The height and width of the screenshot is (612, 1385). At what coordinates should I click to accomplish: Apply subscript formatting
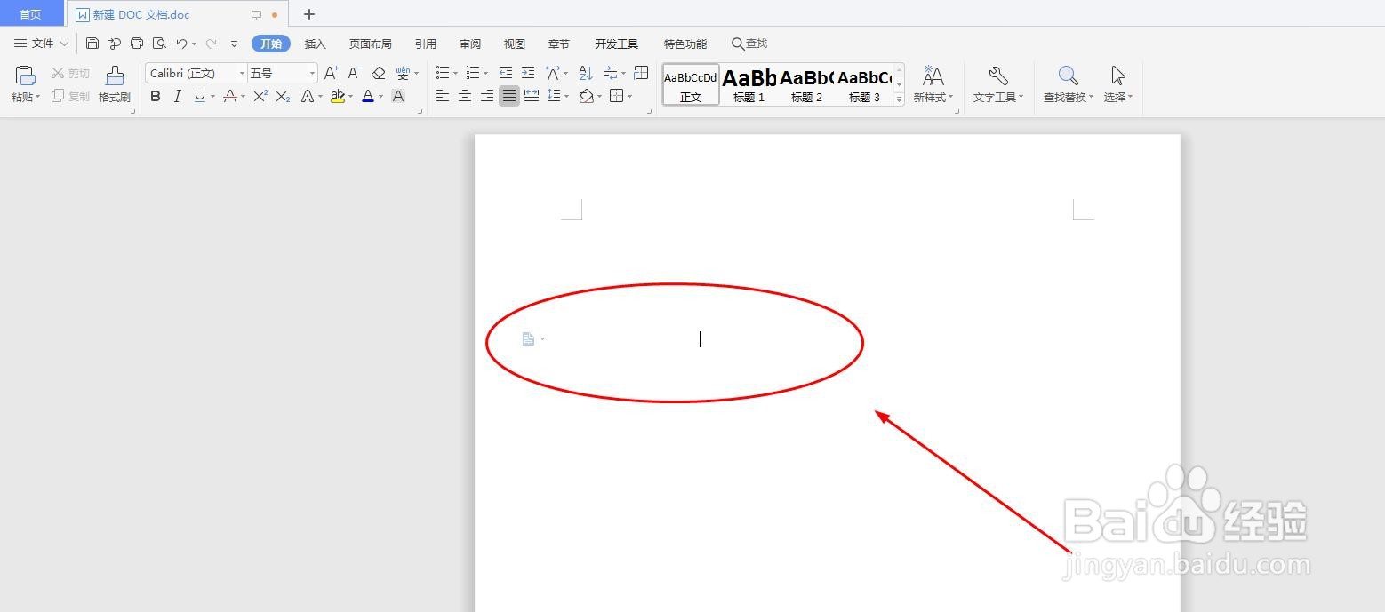click(x=281, y=96)
